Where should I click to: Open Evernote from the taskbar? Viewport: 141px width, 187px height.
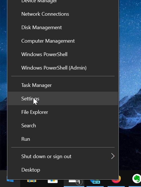(137, 179)
